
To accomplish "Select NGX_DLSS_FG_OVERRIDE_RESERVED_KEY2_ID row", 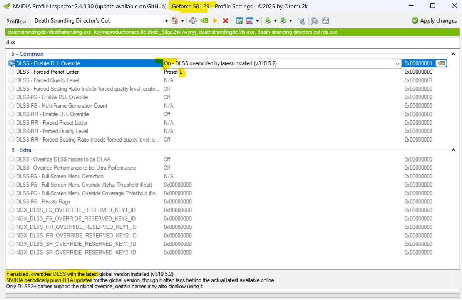I will click(x=227, y=218).
